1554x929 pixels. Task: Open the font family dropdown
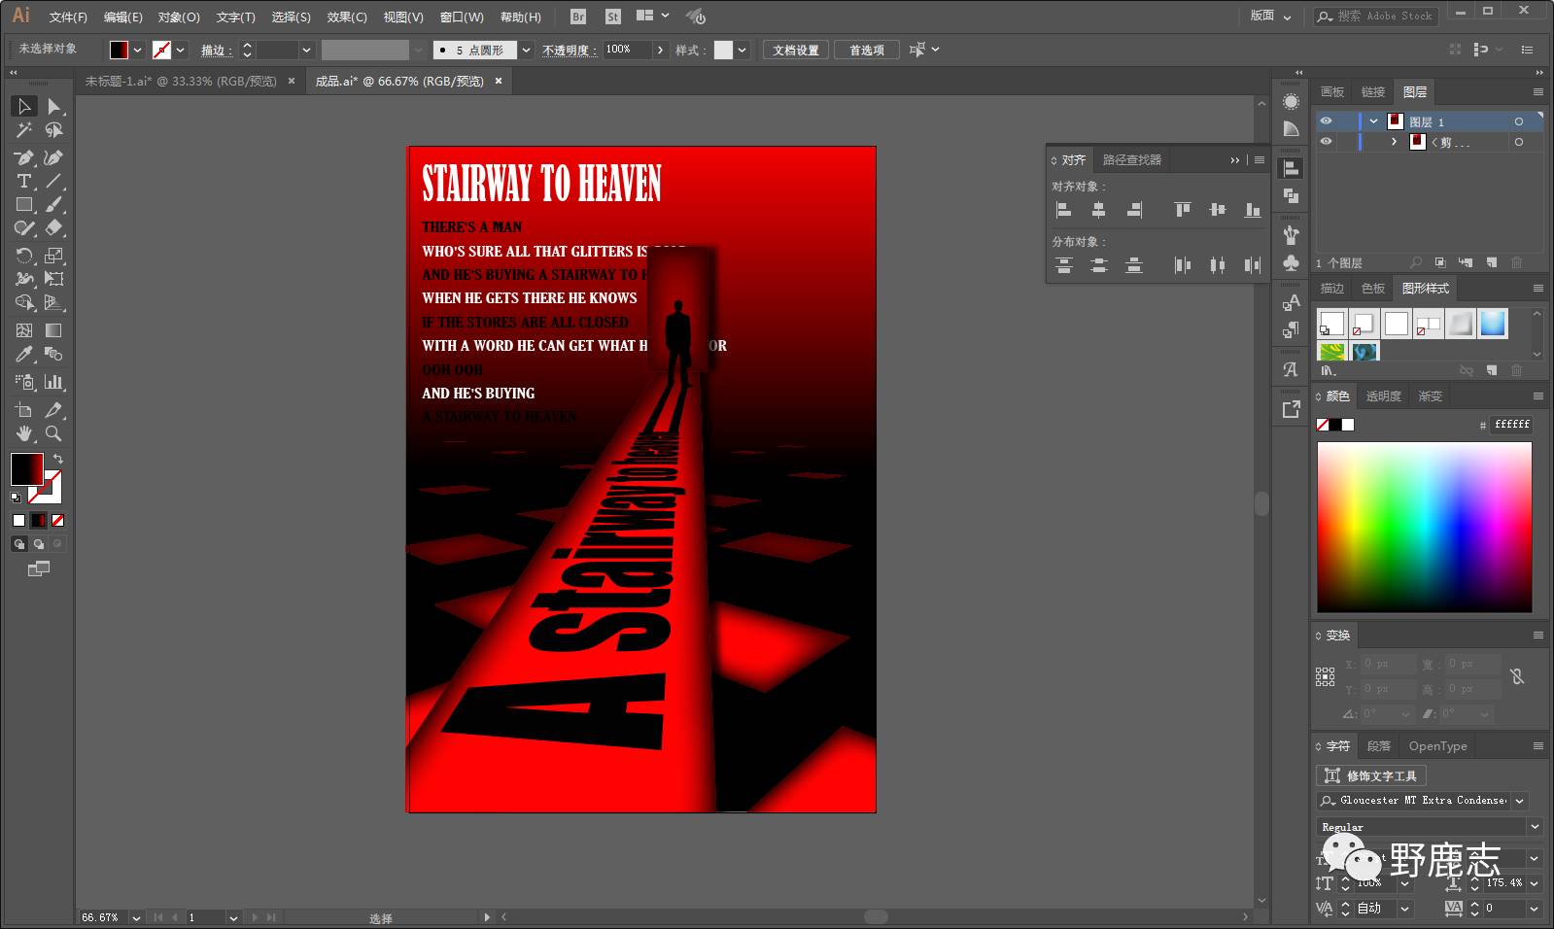(x=1520, y=801)
